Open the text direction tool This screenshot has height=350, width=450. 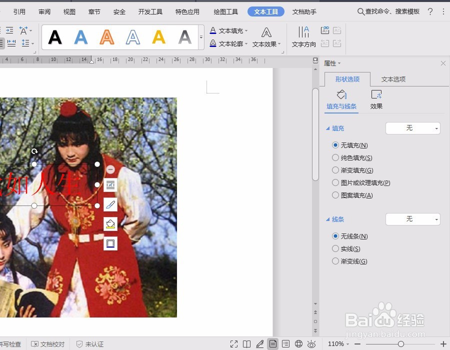303,37
